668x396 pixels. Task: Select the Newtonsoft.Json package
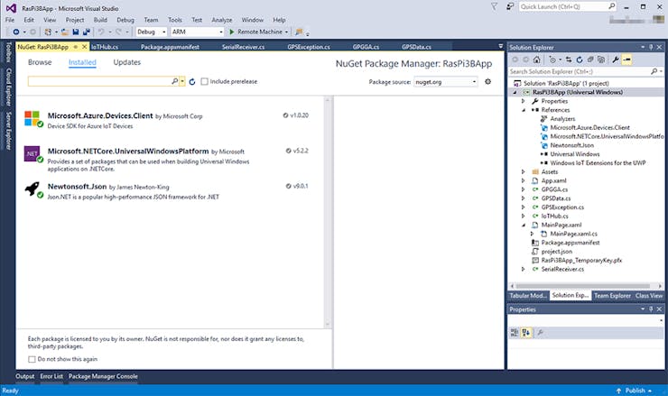(170, 191)
